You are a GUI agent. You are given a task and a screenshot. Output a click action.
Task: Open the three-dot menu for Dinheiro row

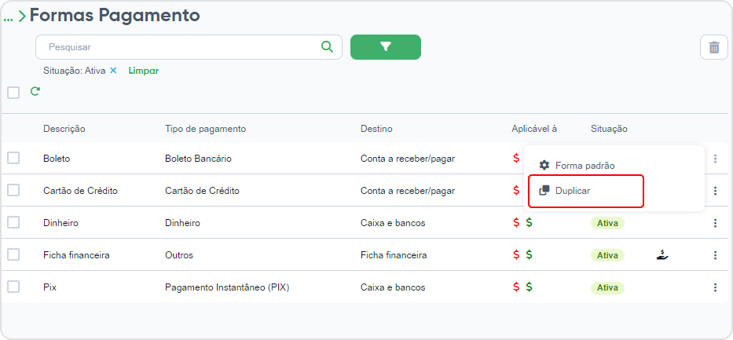(715, 223)
